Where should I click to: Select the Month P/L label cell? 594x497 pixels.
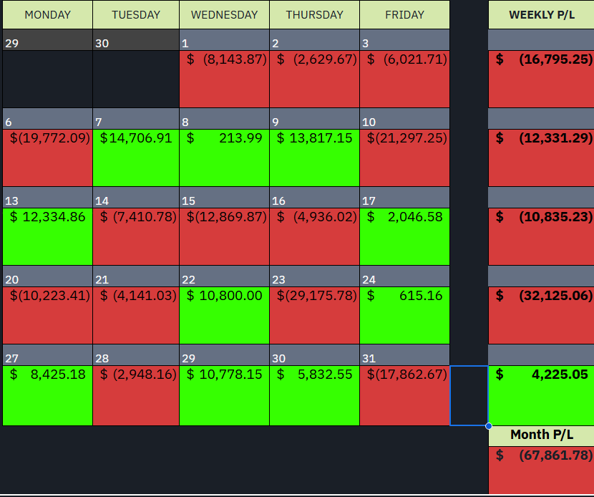click(x=541, y=435)
